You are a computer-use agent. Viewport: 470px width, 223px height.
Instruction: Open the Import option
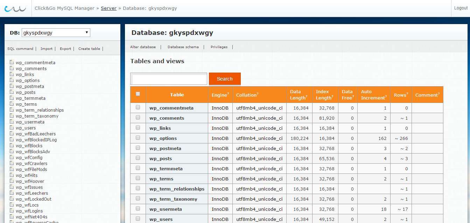point(47,49)
